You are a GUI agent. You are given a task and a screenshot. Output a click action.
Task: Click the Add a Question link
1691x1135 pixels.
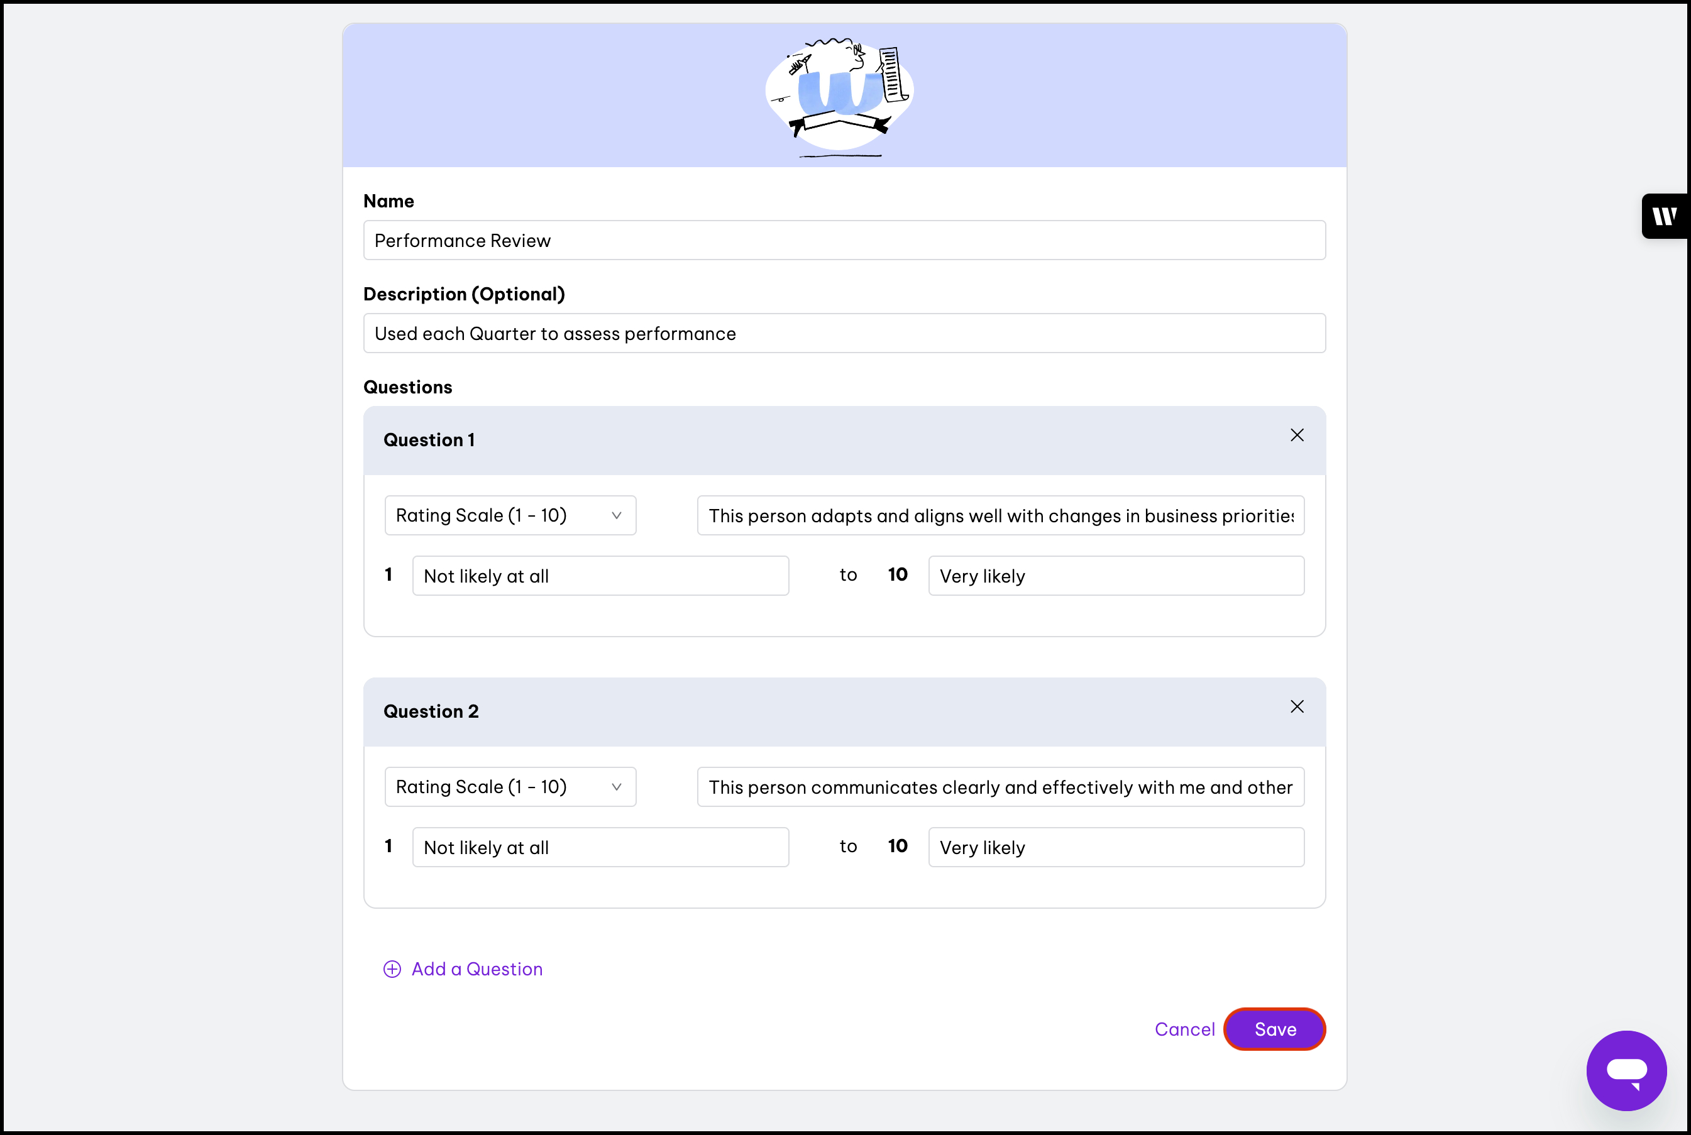(476, 969)
